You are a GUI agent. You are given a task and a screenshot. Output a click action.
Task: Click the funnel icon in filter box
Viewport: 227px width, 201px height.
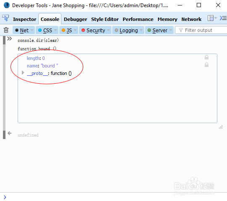coord(181,30)
